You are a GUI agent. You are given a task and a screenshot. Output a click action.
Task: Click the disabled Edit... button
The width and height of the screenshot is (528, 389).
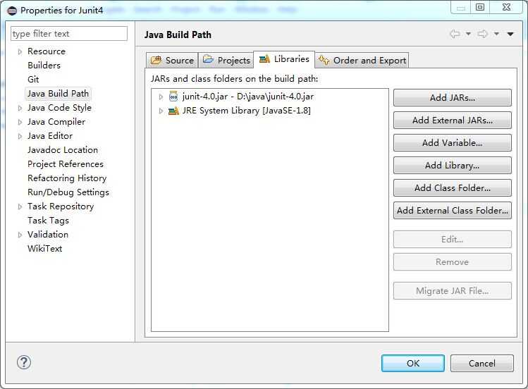click(453, 240)
